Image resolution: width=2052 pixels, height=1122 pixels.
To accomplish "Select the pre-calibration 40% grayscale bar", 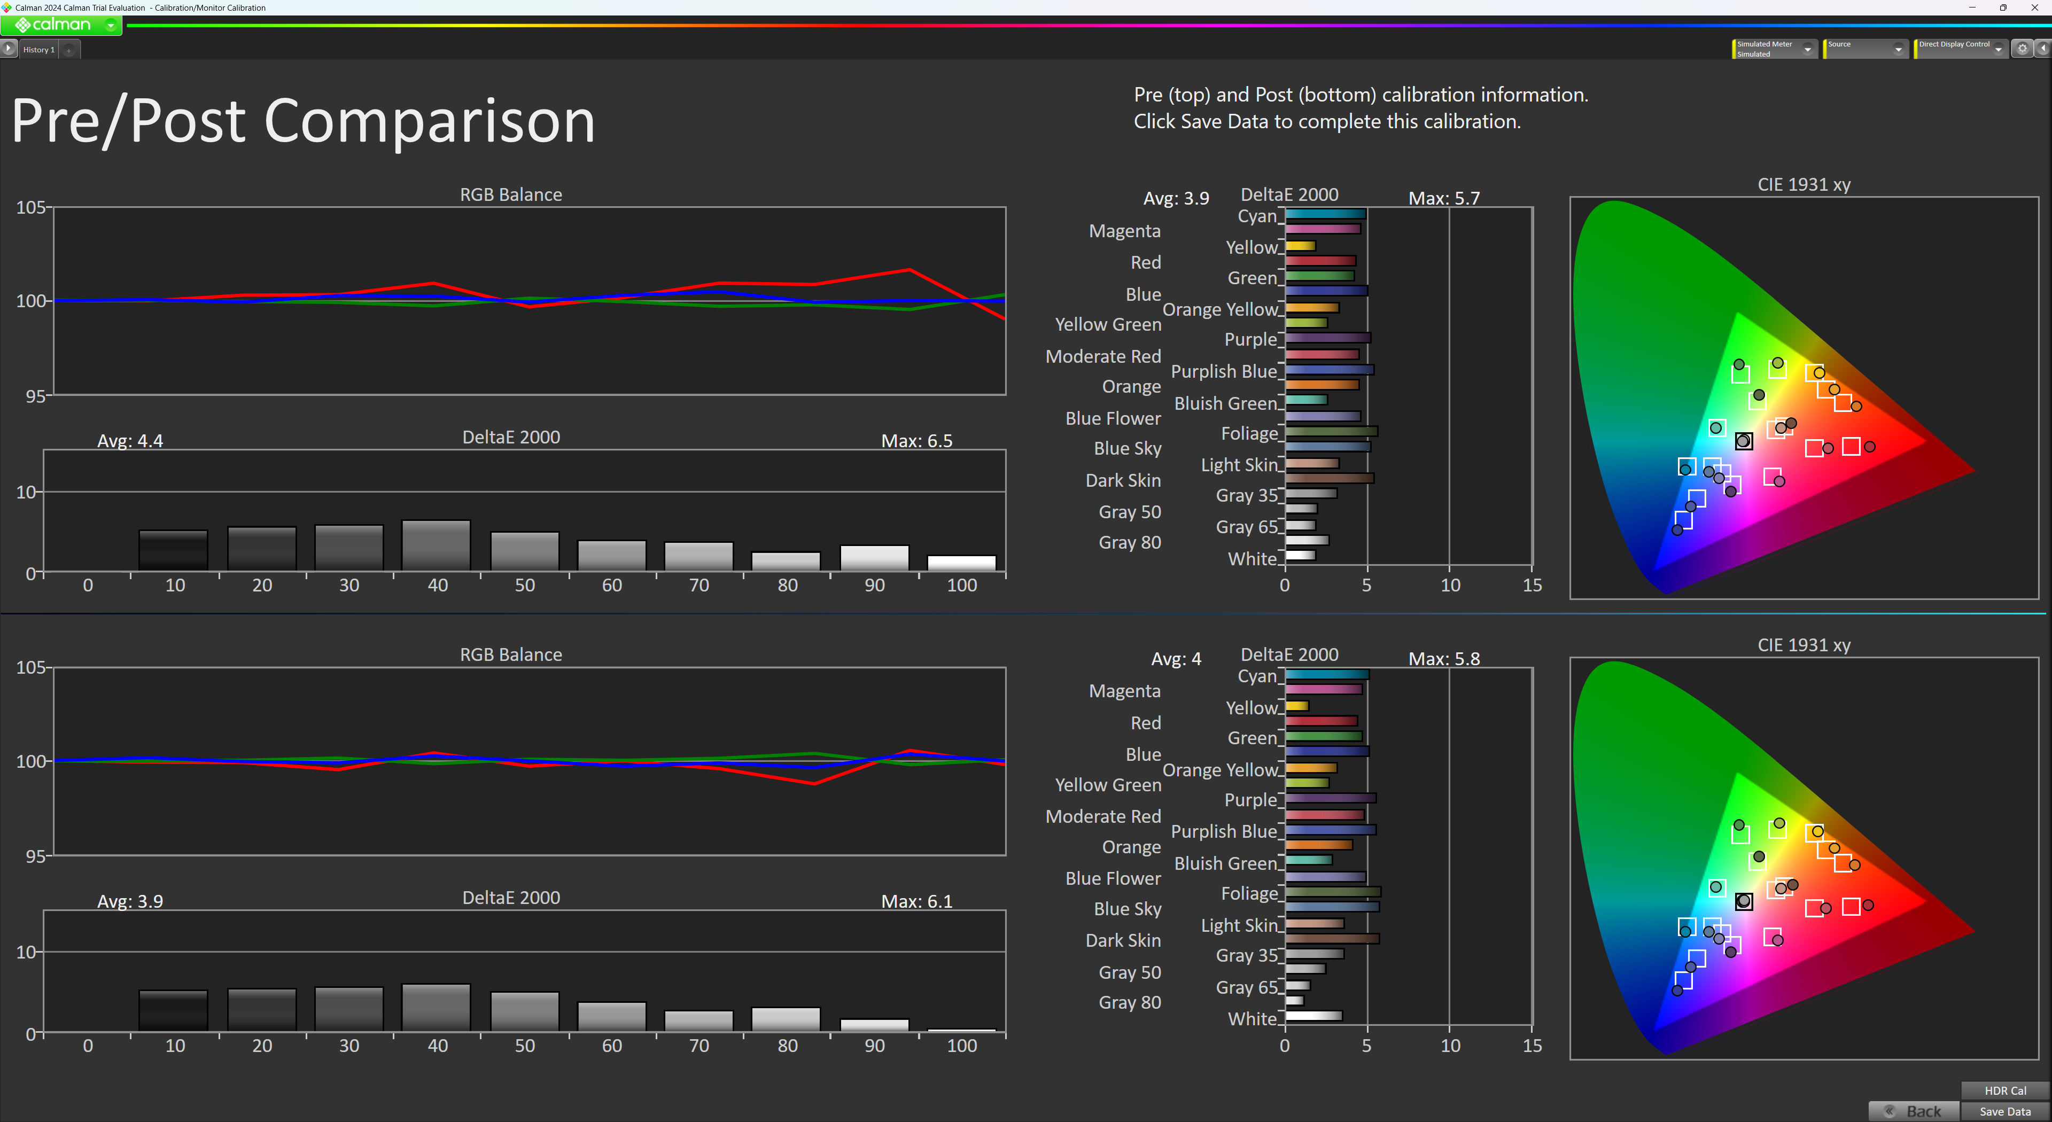I will pyautogui.click(x=437, y=546).
